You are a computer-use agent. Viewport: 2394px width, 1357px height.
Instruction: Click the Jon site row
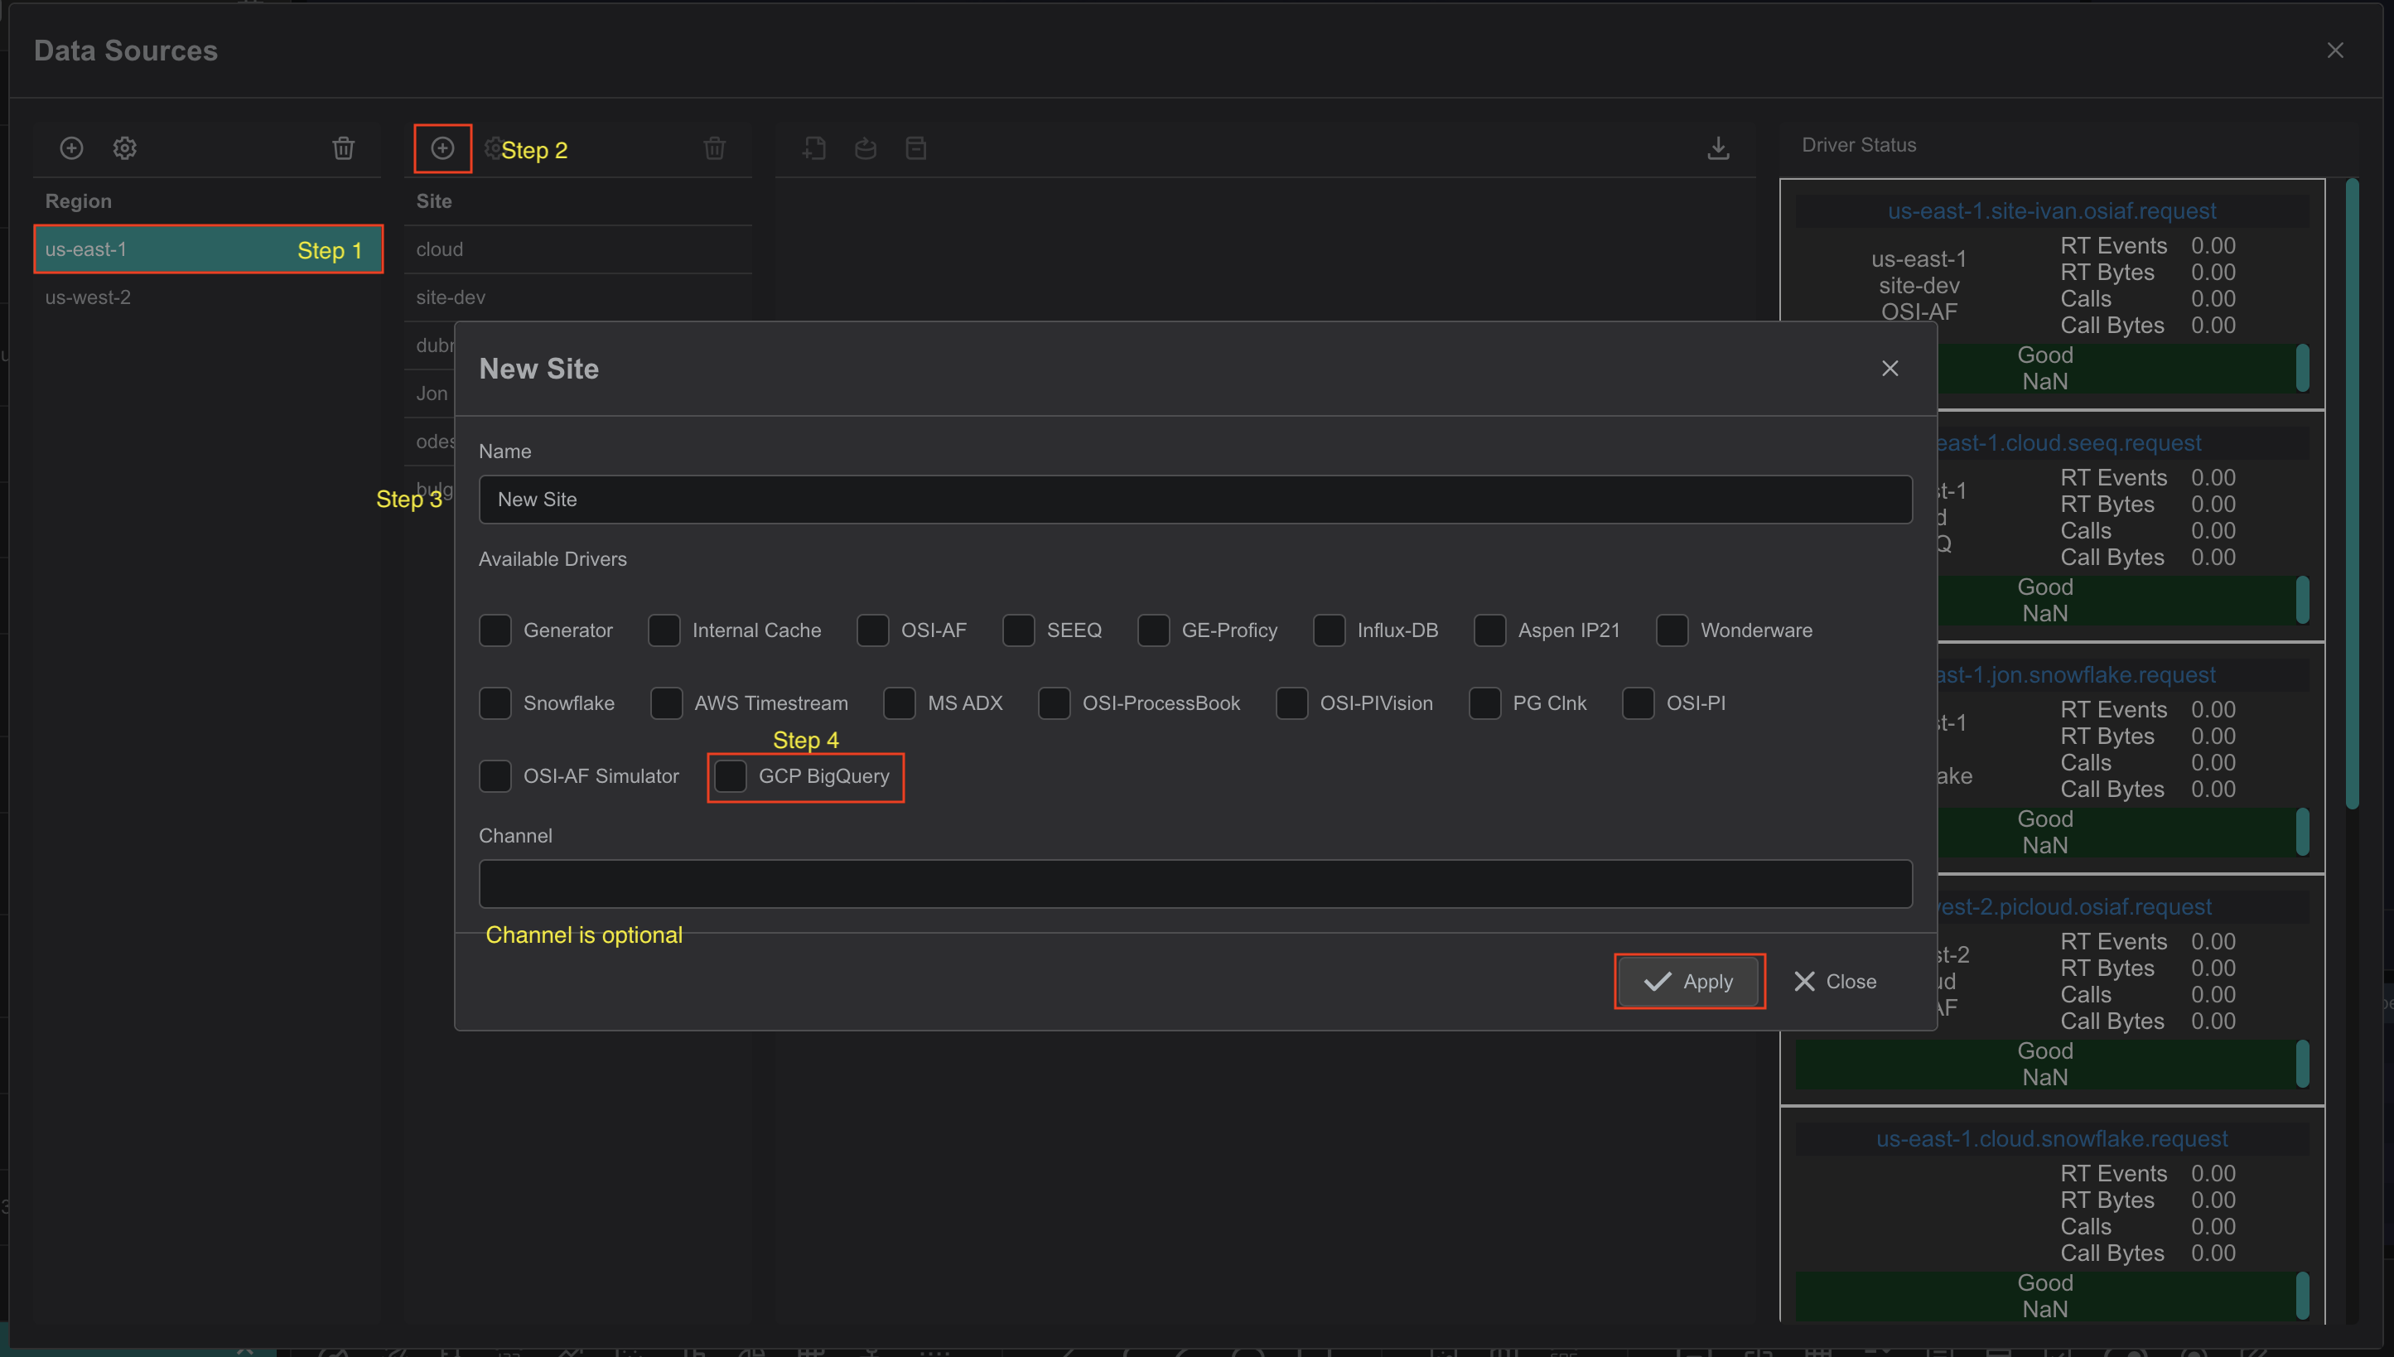pos(431,394)
